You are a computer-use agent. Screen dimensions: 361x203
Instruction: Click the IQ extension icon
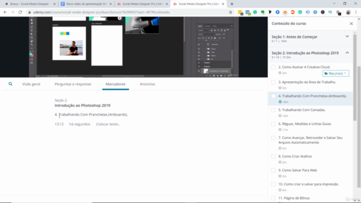pos(330,12)
